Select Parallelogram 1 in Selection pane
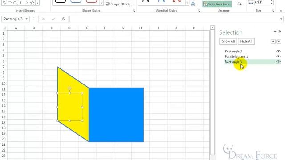This screenshot has width=285, height=160. coord(236,56)
